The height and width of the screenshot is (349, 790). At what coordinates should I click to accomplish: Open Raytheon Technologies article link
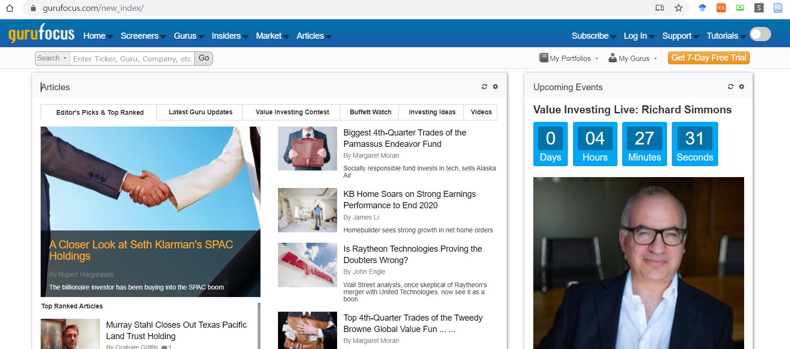coord(413,255)
